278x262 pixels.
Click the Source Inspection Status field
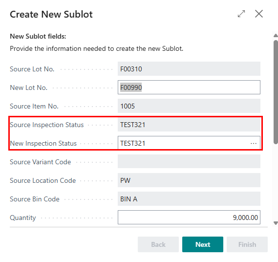(x=189, y=125)
